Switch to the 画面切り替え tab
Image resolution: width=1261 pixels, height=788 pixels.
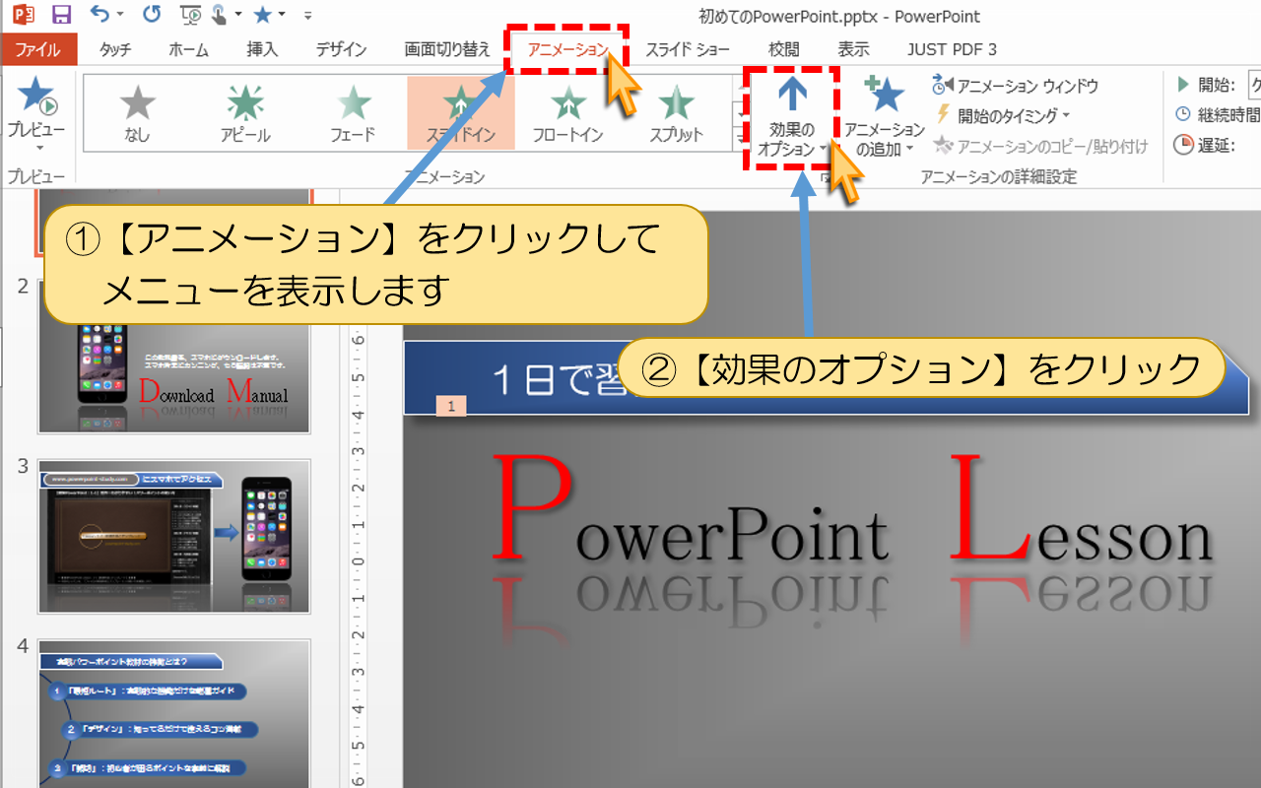pos(447,49)
